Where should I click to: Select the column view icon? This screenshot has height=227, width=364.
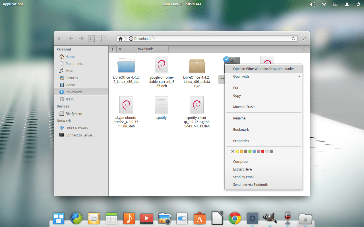click(105, 38)
